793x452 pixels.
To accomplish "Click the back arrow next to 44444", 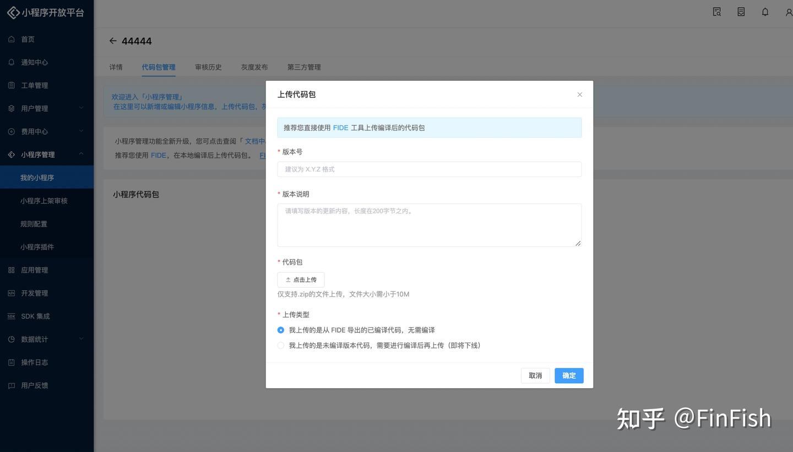I will [x=113, y=41].
